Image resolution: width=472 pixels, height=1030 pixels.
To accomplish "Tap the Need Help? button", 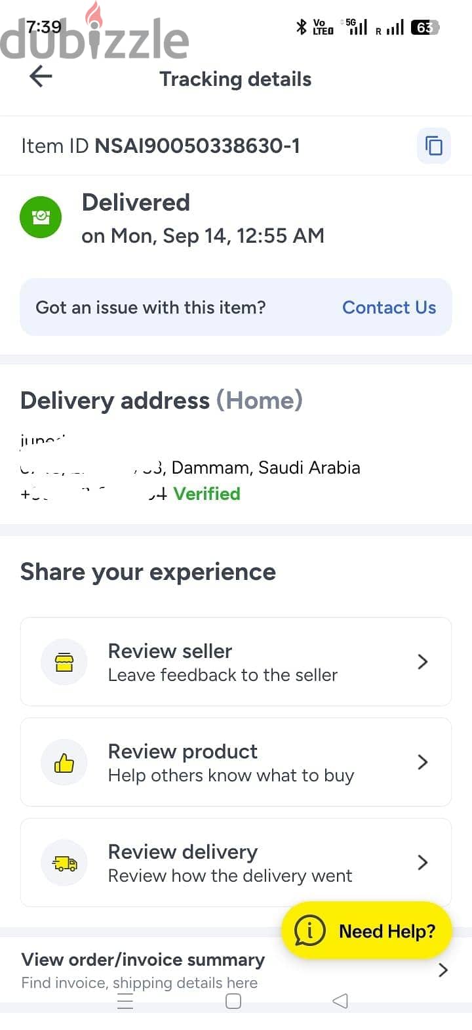I will [366, 930].
